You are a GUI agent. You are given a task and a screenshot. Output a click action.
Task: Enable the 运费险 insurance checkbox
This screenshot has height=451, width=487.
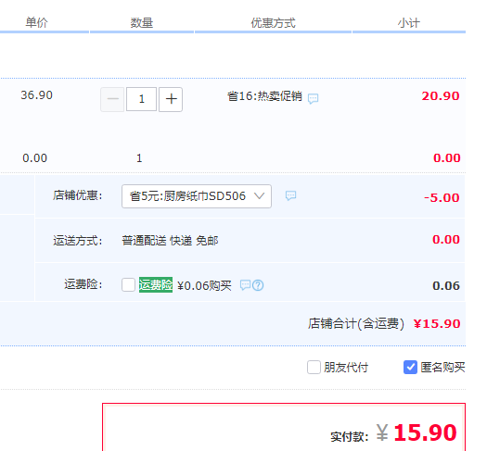point(128,284)
